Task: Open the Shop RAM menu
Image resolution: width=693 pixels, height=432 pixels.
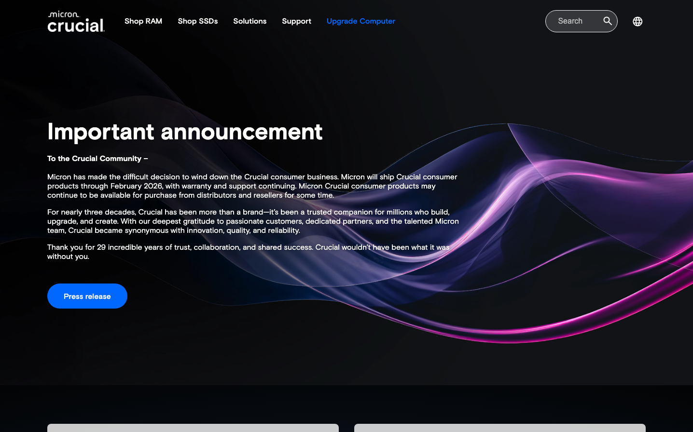Action: click(143, 21)
